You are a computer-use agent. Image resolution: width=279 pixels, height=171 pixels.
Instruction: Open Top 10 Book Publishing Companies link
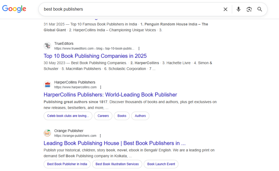coord(95,56)
